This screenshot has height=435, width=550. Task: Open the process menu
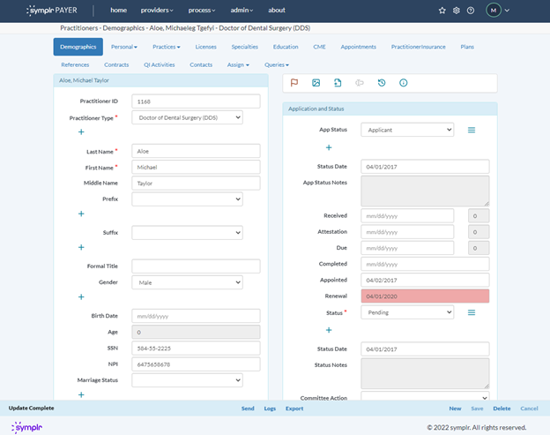[202, 11]
